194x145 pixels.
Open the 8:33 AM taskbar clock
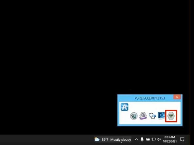(x=170, y=137)
